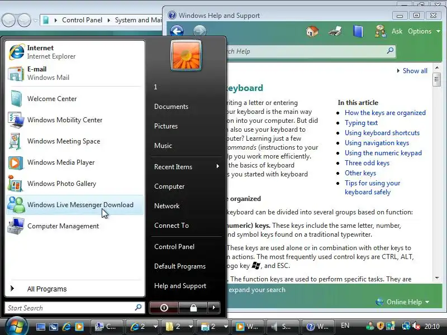Open Internet Explorer from Quick Launch
Image resolution: width=447 pixels, height=335 pixels.
coord(66,327)
